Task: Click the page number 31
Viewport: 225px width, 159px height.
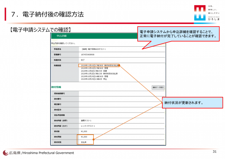Action: 214,152
